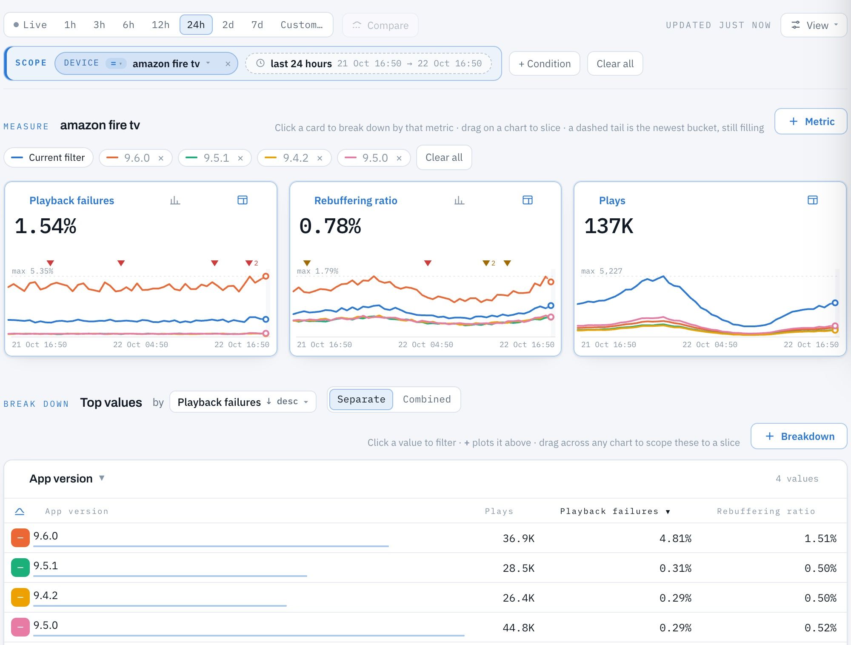851x645 pixels.
Task: Open the device equals operator dropdown
Action: click(x=116, y=63)
